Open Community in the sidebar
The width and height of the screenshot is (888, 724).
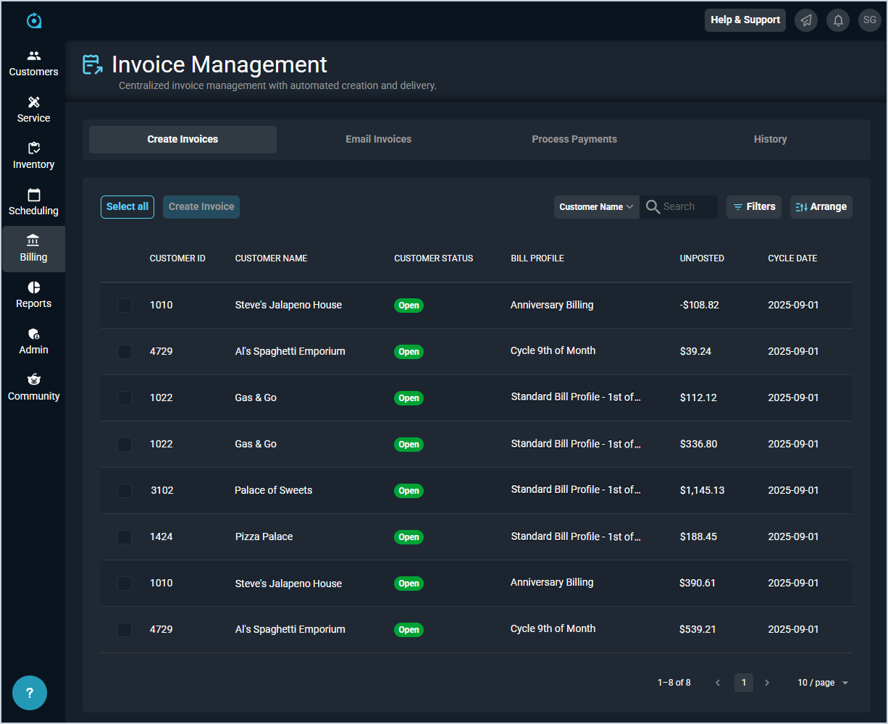(33, 387)
